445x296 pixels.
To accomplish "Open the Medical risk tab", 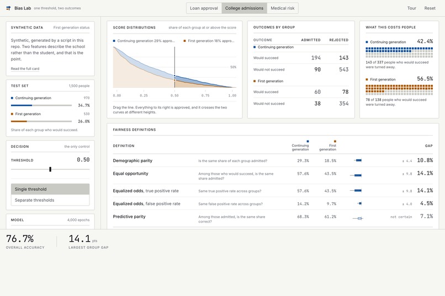I will (x=282, y=8).
